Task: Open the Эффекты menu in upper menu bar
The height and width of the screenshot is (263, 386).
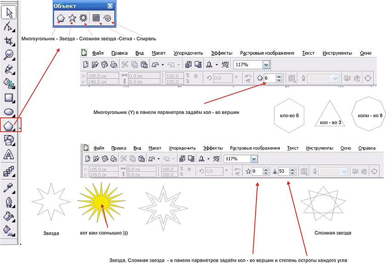Action: (x=221, y=53)
